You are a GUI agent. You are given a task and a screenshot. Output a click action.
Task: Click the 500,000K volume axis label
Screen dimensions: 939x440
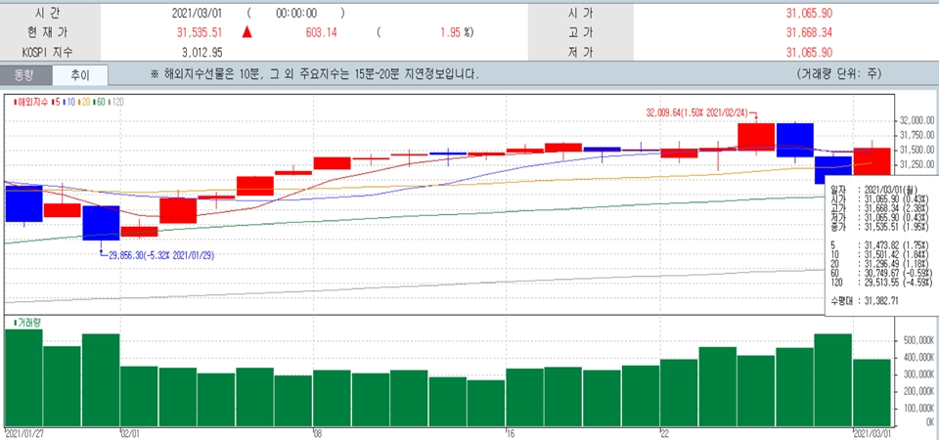pyautogui.click(x=917, y=340)
